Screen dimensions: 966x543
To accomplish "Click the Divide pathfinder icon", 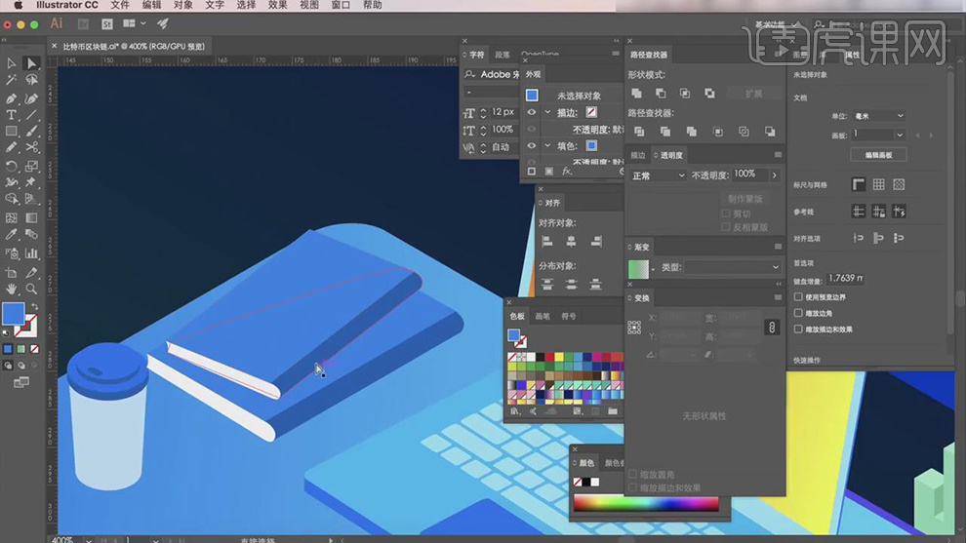I will click(639, 132).
